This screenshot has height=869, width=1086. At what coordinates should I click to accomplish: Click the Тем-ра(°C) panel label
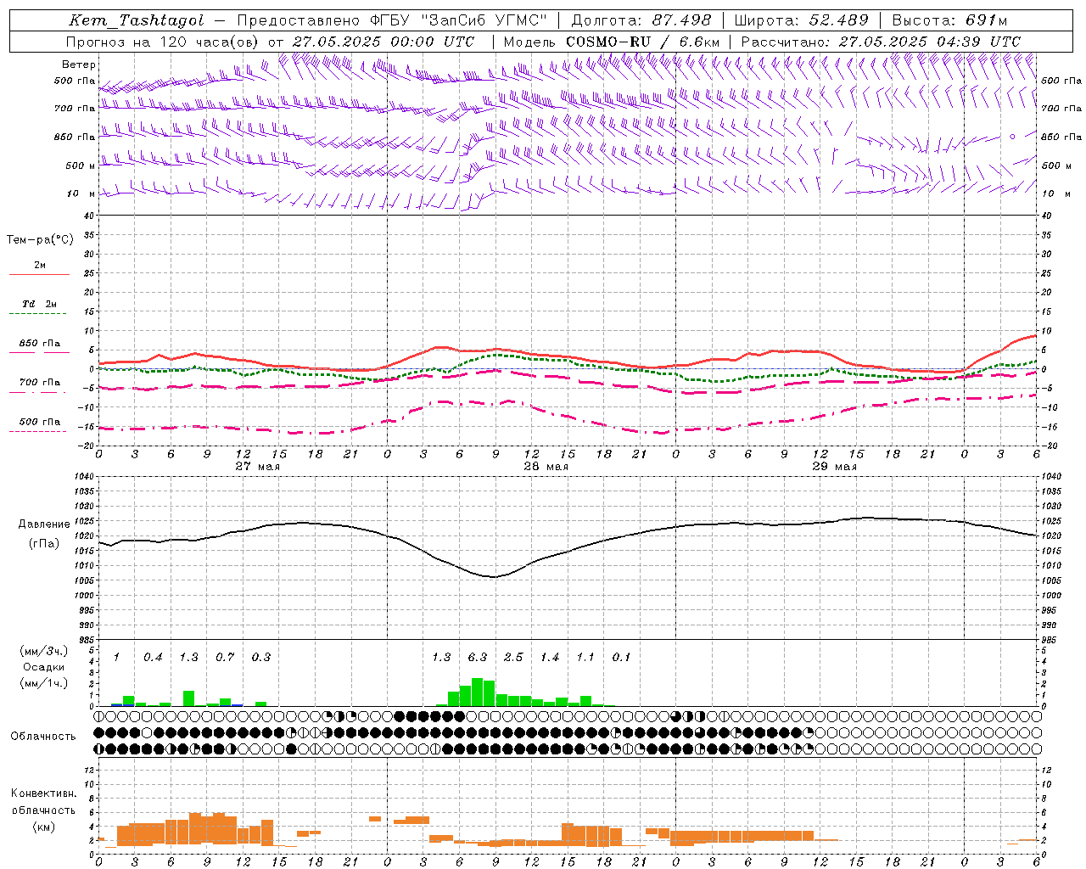[x=40, y=240]
